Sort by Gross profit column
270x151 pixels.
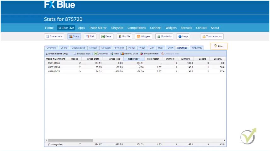93,59
